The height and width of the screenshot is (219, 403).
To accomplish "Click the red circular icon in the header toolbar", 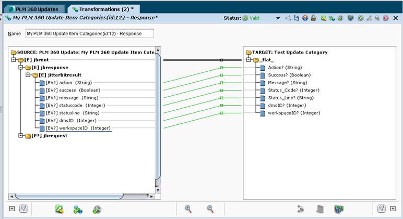I will coord(386,18).
